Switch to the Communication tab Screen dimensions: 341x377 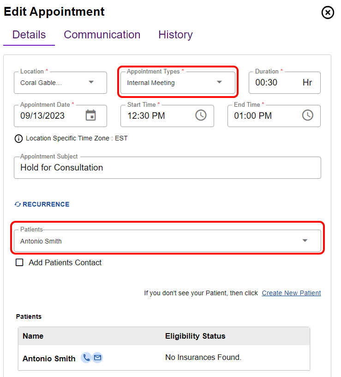point(102,35)
